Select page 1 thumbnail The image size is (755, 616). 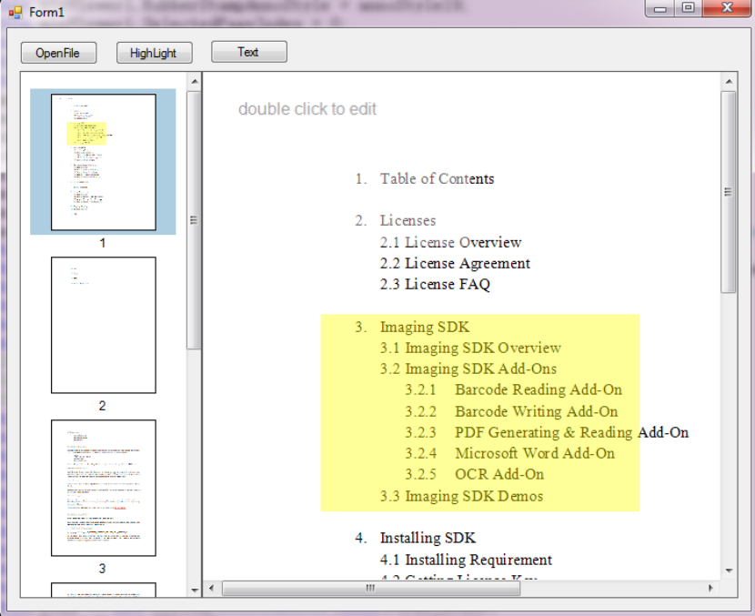point(104,162)
